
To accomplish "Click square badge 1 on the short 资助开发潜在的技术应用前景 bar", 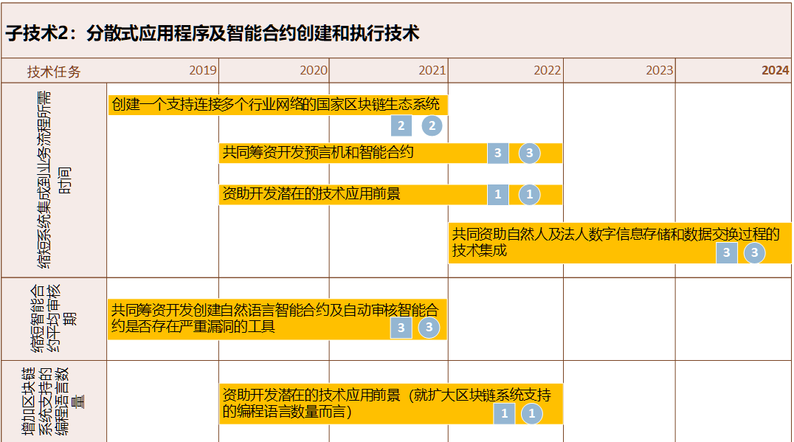I will coord(498,194).
